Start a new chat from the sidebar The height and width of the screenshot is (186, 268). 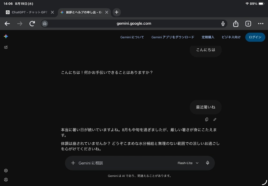[6, 47]
